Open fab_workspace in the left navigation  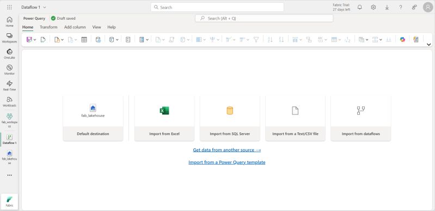9,120
